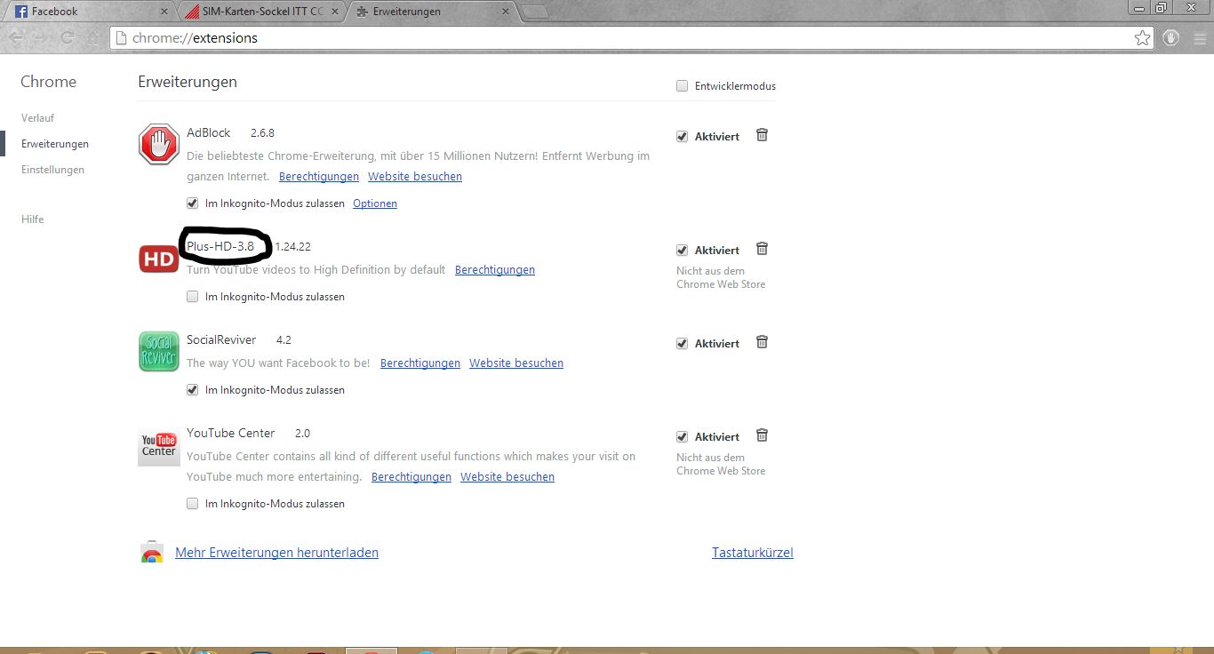Image resolution: width=1214 pixels, height=654 pixels.
Task: Click AdBlock Website besuchen link
Action: coord(415,177)
